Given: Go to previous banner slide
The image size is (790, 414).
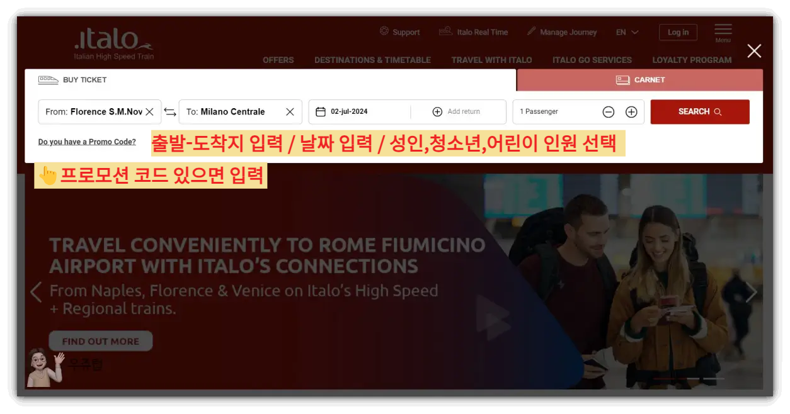Looking at the screenshot, I should [x=36, y=292].
